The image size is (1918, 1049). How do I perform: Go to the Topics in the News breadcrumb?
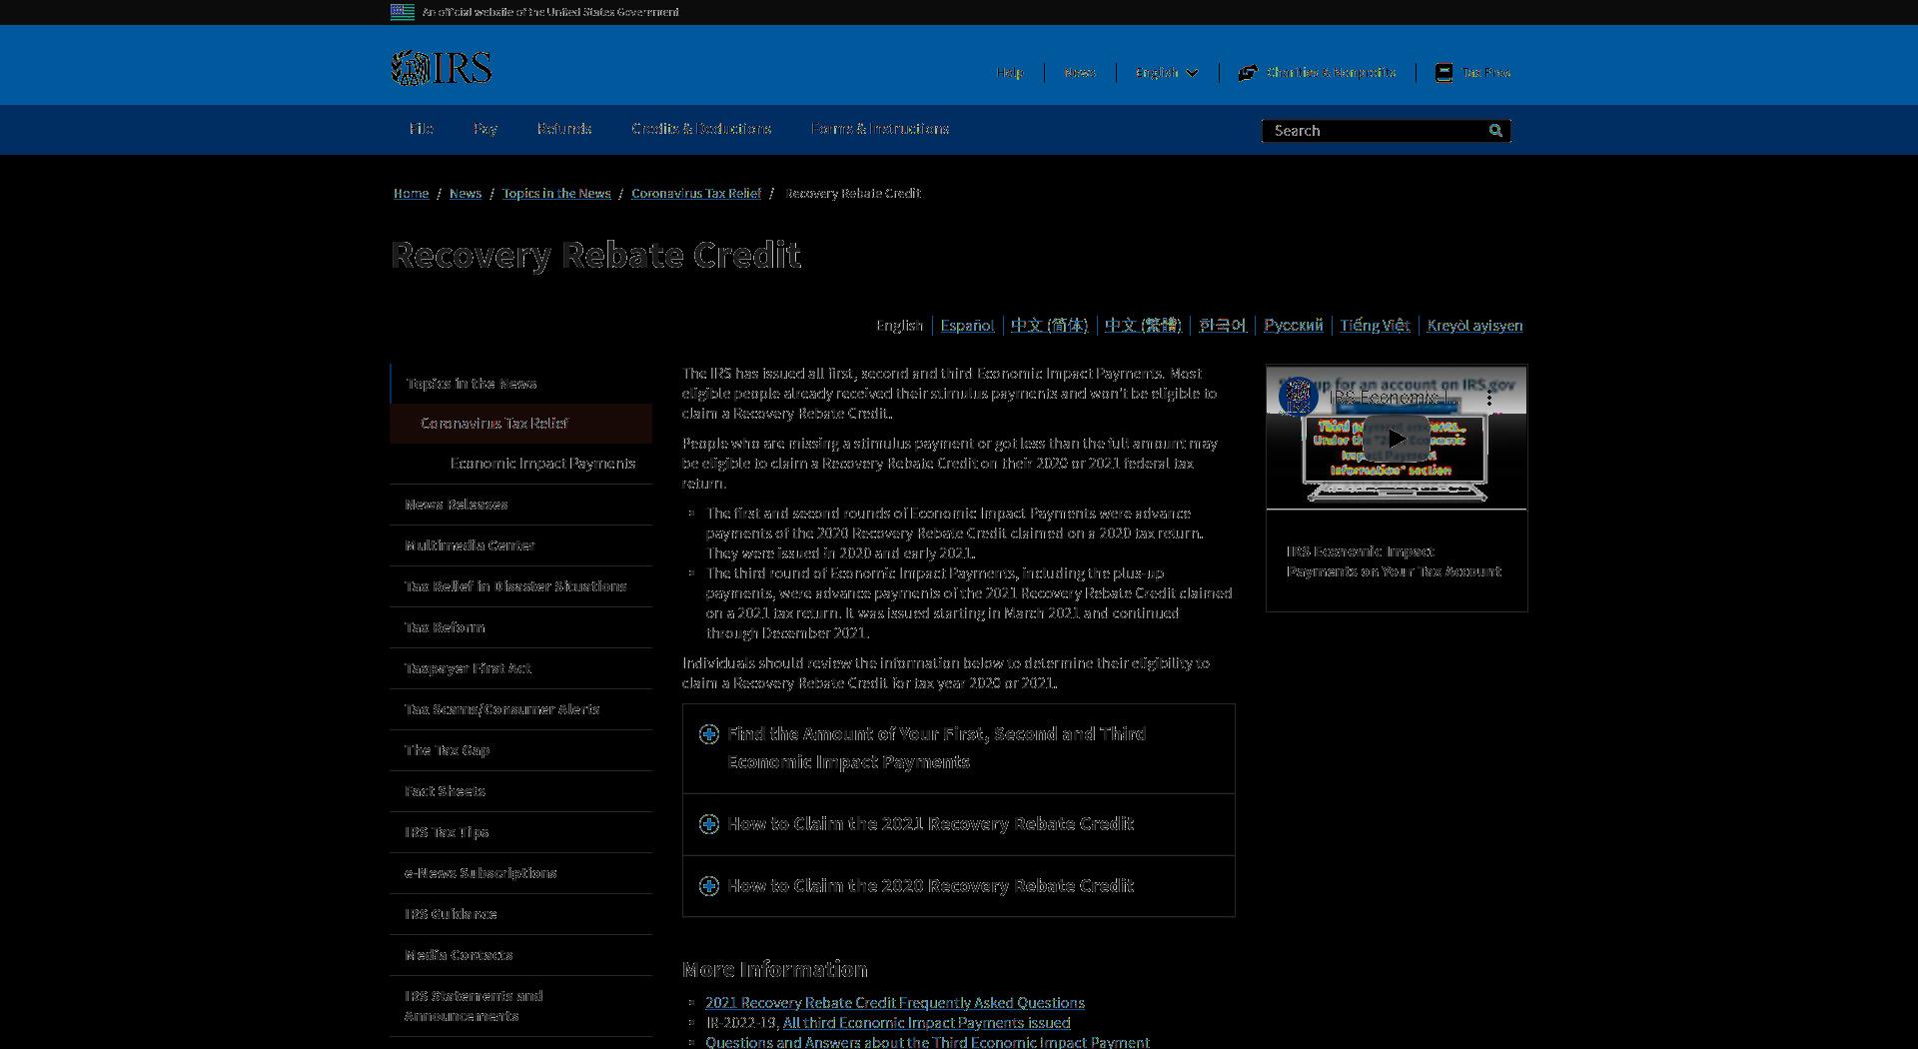pyautogui.click(x=556, y=194)
